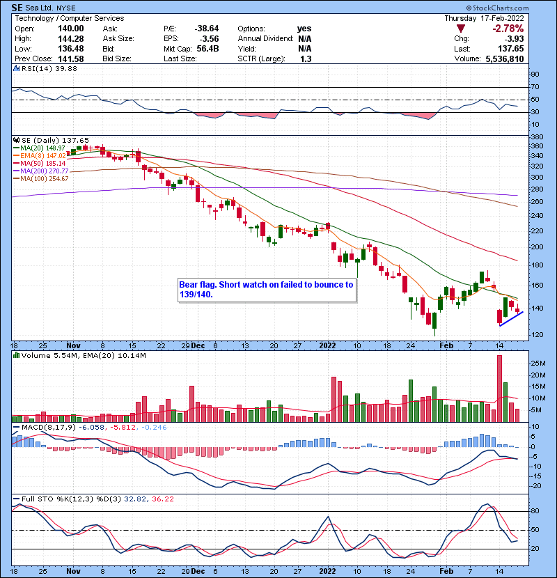The height and width of the screenshot is (578, 557).
Task: Click the line marker beside Full STO label
Action: pyautogui.click(x=16, y=499)
